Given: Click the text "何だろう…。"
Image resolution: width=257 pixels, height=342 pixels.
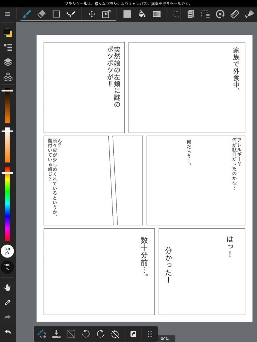Looking at the screenshot, I should coord(189,152).
